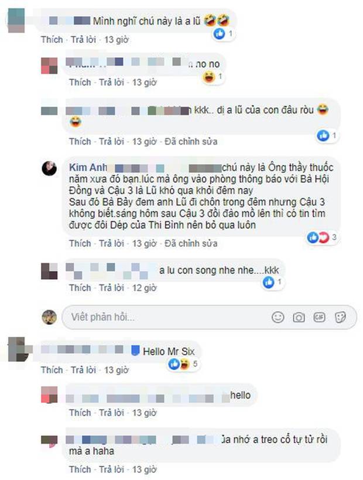Attach a photo using camera icon
The width and height of the screenshot is (363, 480).
point(299,317)
